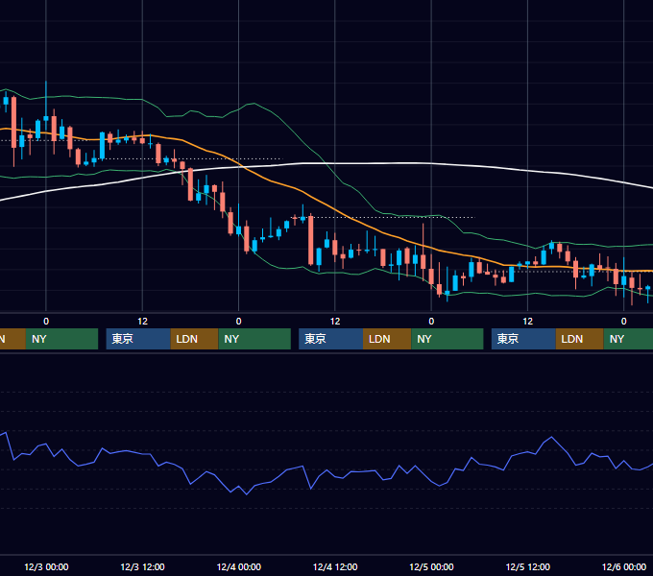This screenshot has height=576, width=653.
Task: Select the 東京 session block of 12/4
Action: 331,339
